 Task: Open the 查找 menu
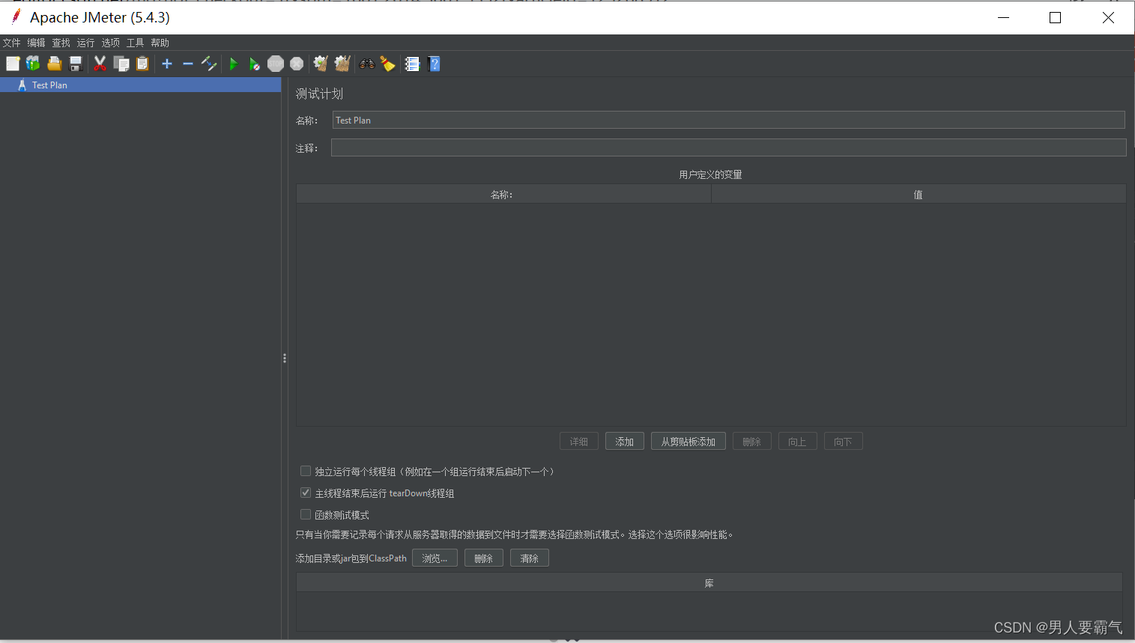pyautogui.click(x=61, y=43)
